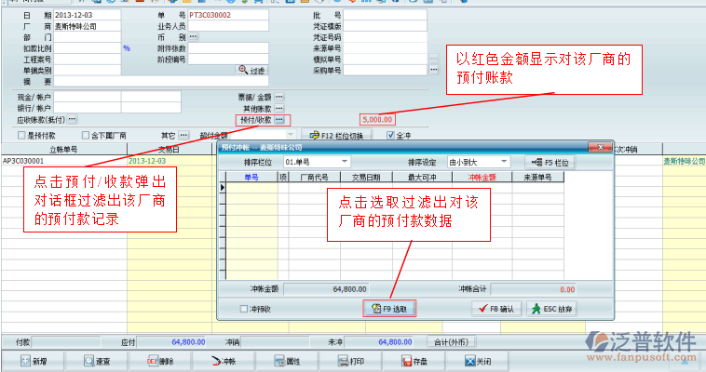Click the 立帐单号 column header in main table
Screen dimensions: 706x372
point(63,150)
